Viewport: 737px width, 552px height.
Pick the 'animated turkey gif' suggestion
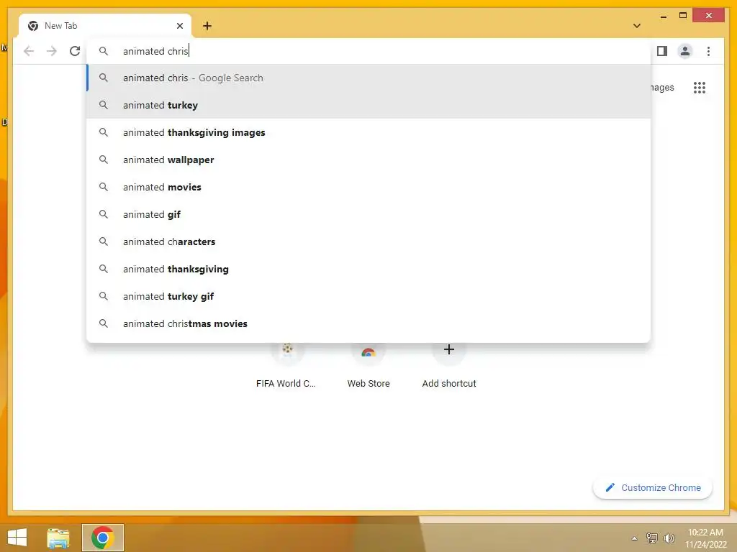368,296
